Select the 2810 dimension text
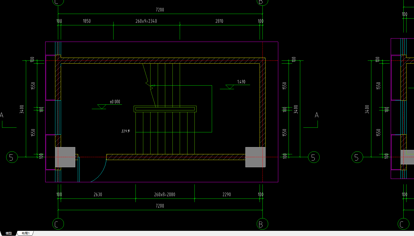Screen dimensions: 414x236 point(219,21)
